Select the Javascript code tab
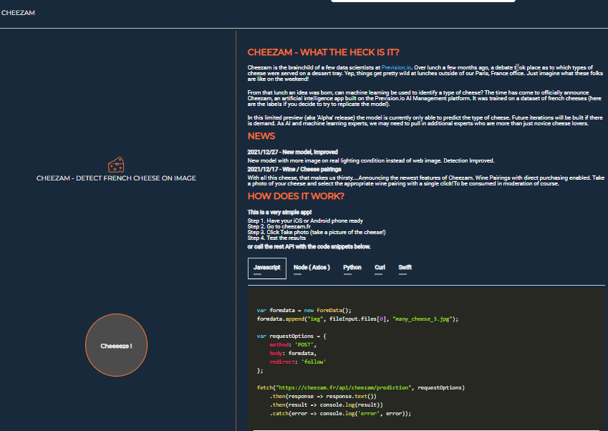The image size is (608, 431). pos(267,268)
